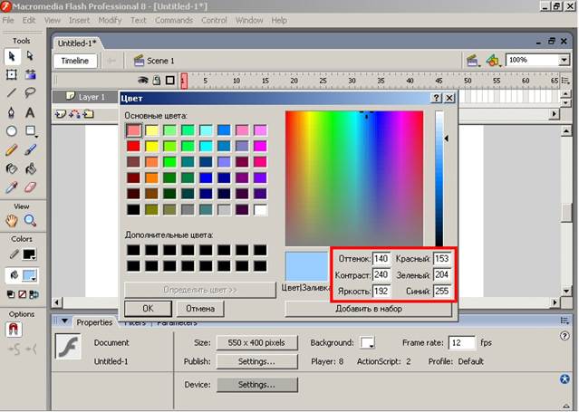This screenshot has width=579, height=412.
Task: Select the Subselection tool
Action: pos(30,56)
